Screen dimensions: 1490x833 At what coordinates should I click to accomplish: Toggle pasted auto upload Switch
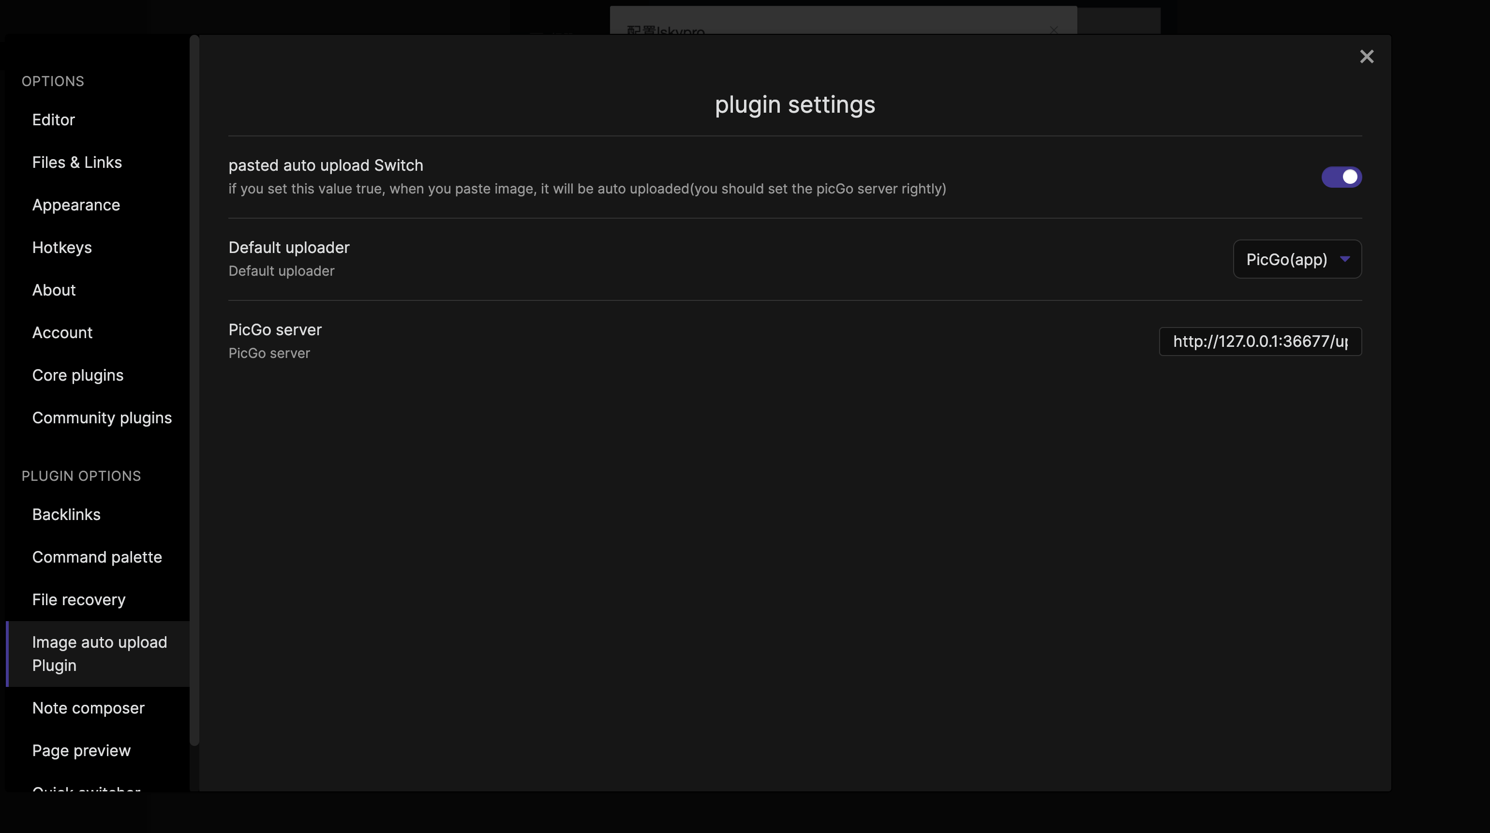[x=1341, y=176]
